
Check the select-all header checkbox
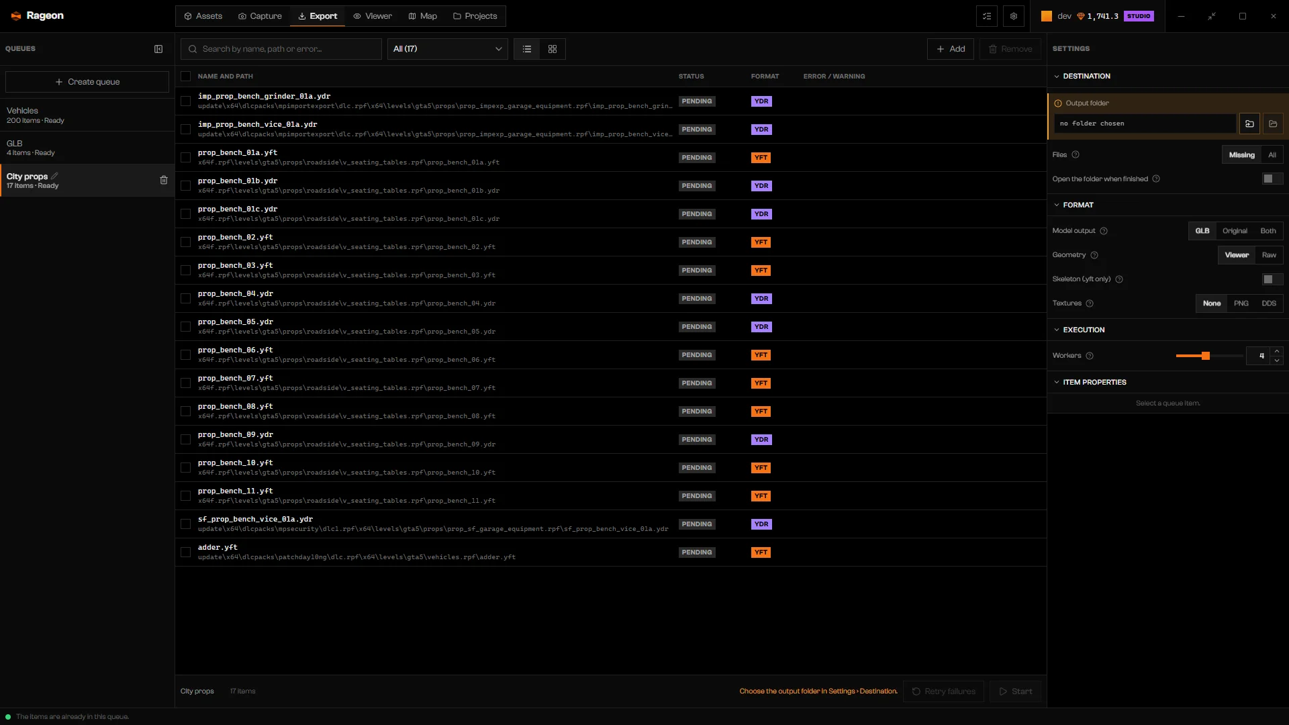point(186,77)
